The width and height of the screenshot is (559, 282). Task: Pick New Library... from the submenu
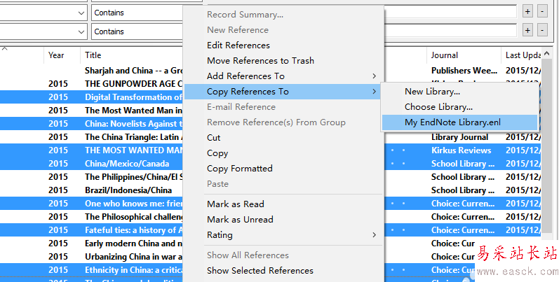tap(432, 92)
